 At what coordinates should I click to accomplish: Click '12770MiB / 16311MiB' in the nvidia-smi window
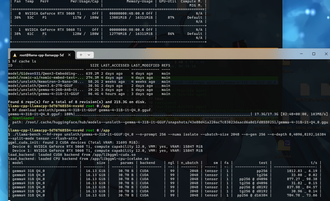click(131, 34)
